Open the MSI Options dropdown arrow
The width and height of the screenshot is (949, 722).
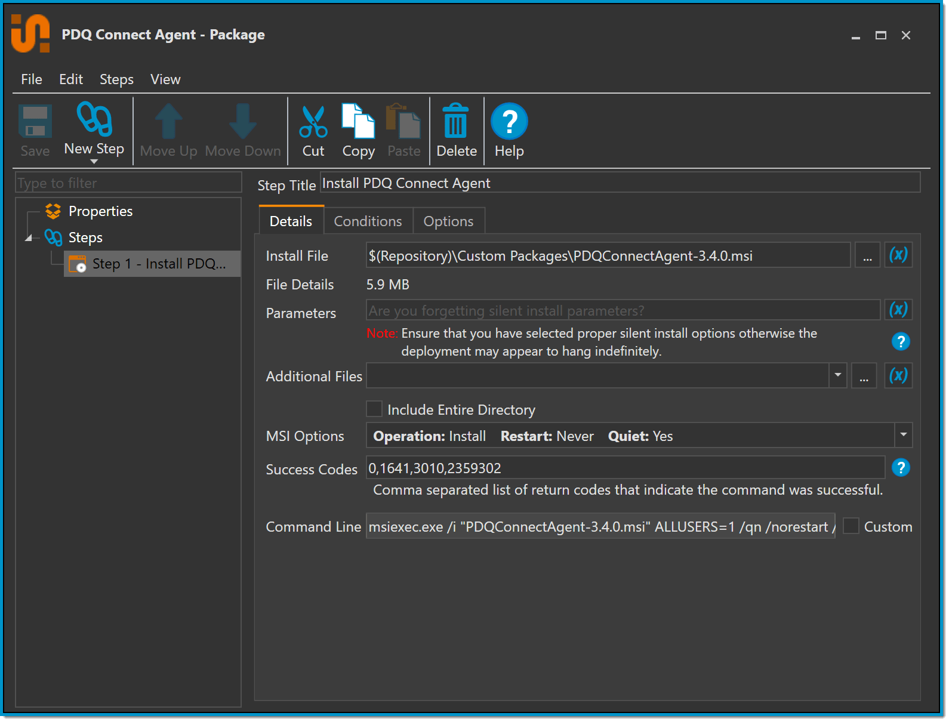tap(904, 435)
